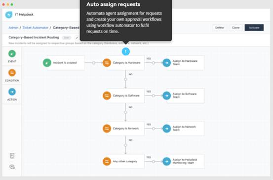Select the Category is Hardware condition node
This screenshot has width=273, height=180.
123,63
